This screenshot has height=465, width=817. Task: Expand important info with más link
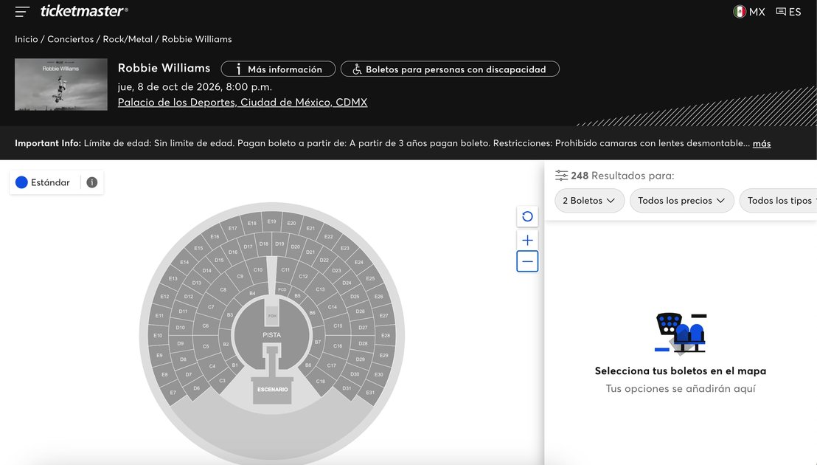[x=762, y=143]
